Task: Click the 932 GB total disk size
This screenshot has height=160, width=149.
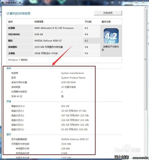Action: coord(65,106)
